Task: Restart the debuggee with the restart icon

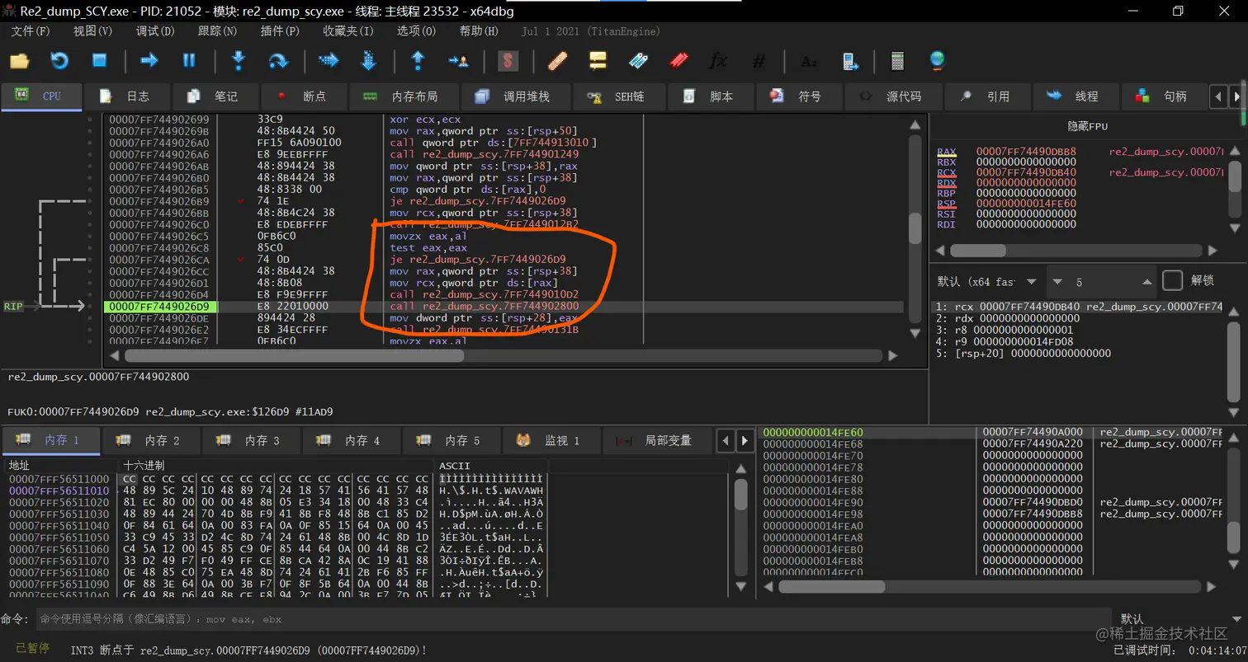Action: pyautogui.click(x=59, y=60)
